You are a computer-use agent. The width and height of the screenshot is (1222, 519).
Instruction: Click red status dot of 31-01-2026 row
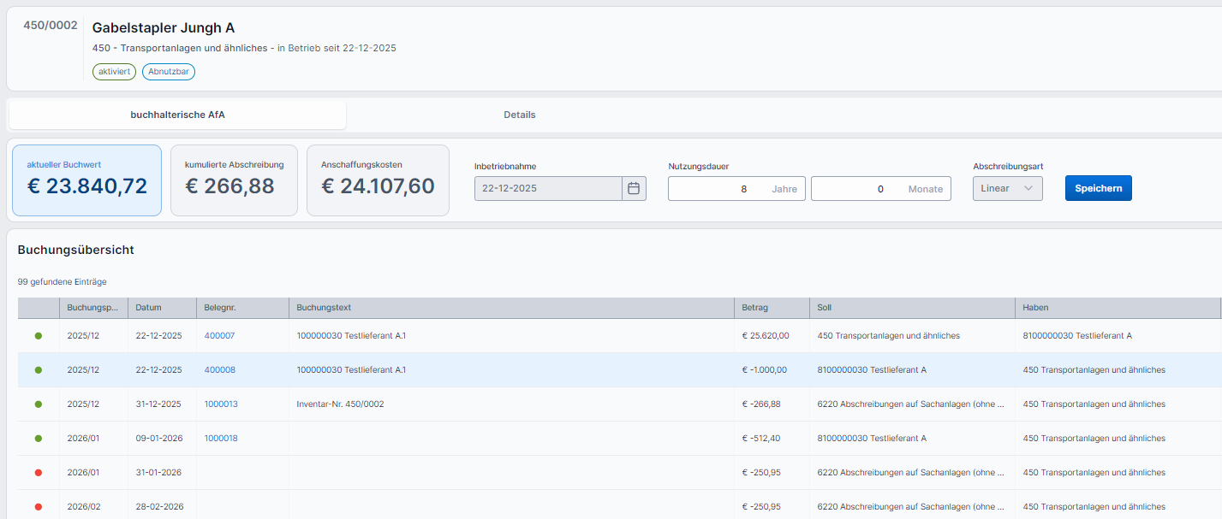(x=38, y=473)
